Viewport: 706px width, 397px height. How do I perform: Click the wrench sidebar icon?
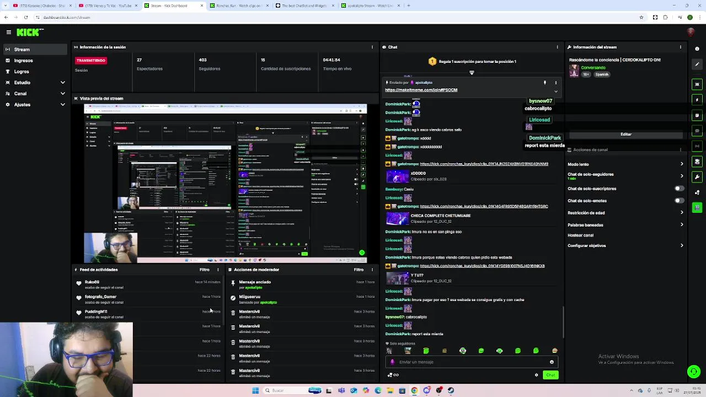pos(697,177)
